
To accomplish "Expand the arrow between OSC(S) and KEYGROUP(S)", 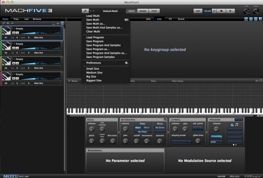I will click(119, 132).
